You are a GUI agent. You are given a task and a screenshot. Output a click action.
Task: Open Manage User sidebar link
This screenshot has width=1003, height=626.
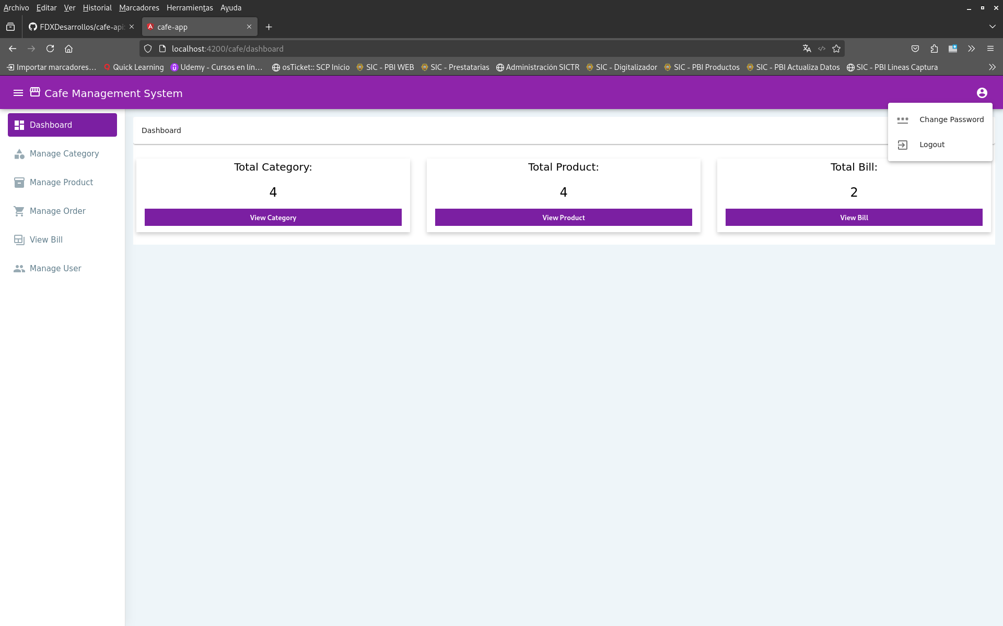tap(62, 269)
